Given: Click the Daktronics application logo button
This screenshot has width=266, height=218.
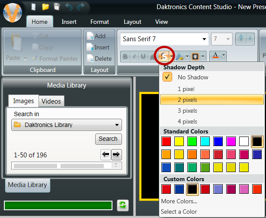Looking at the screenshot, I should (13, 12).
